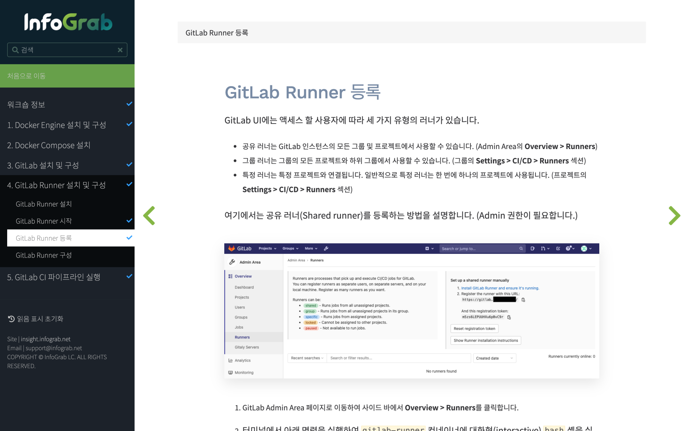689x431 pixels.
Task: Go to next page with right arrow
Action: click(x=674, y=215)
